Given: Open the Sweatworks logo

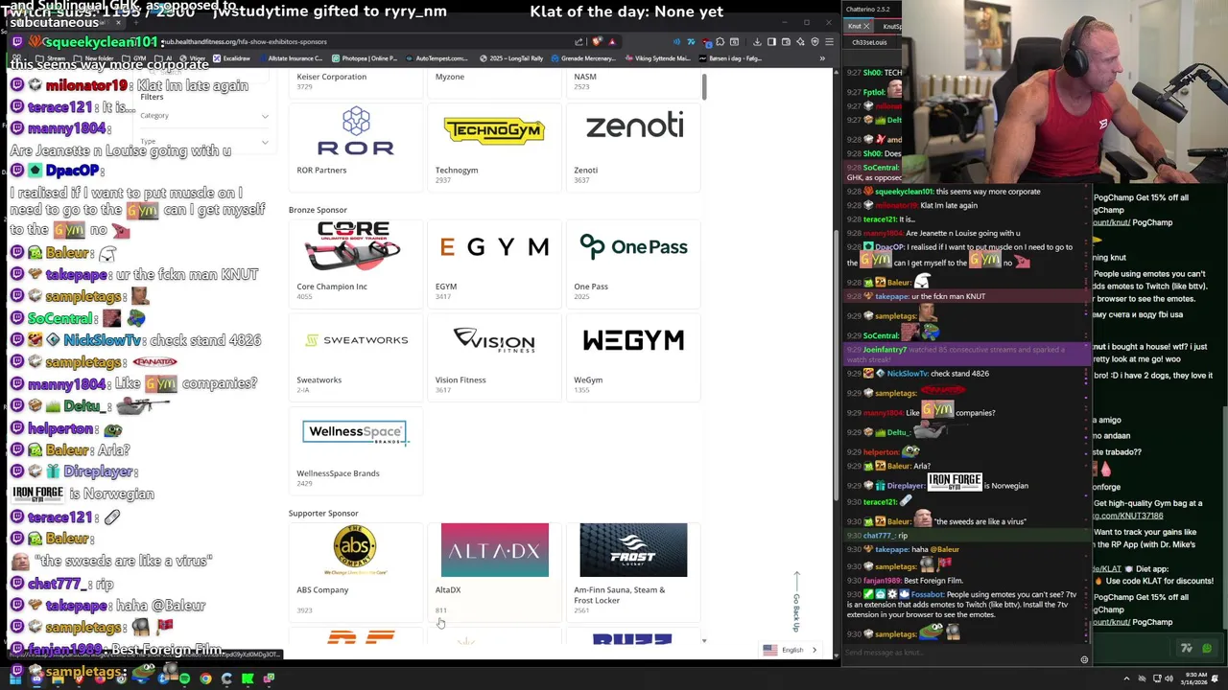Looking at the screenshot, I should [355, 340].
